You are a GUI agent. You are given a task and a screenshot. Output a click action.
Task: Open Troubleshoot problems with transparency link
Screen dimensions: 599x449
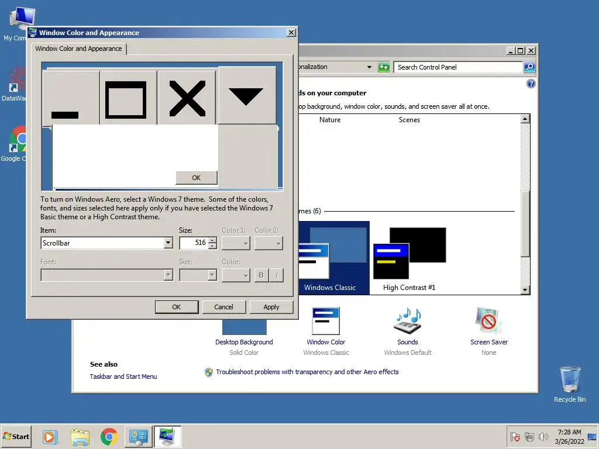tap(307, 372)
